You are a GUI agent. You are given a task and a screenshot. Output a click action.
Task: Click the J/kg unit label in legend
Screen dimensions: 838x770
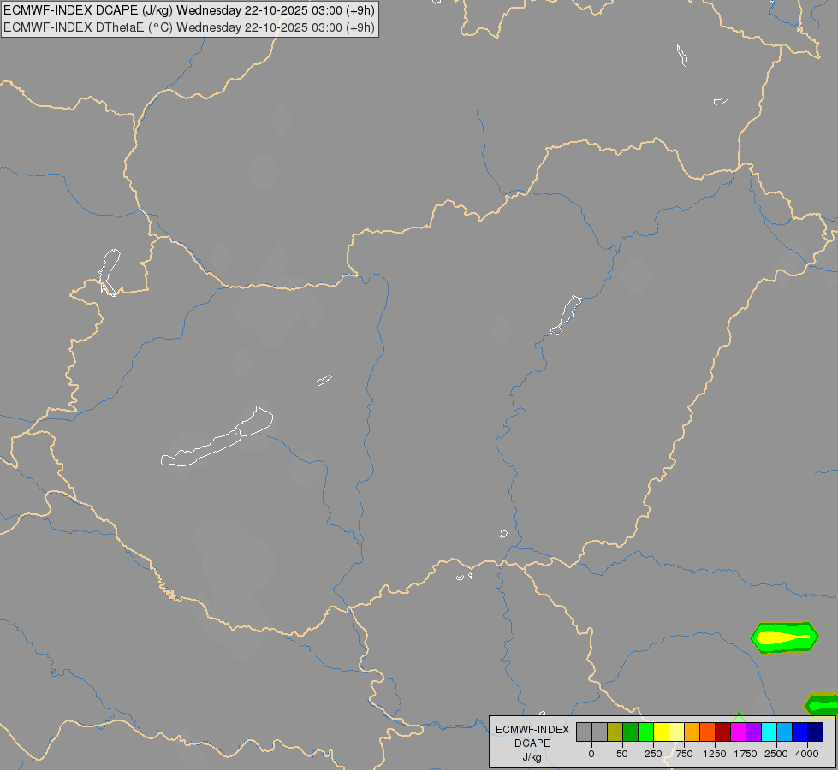tap(532, 757)
